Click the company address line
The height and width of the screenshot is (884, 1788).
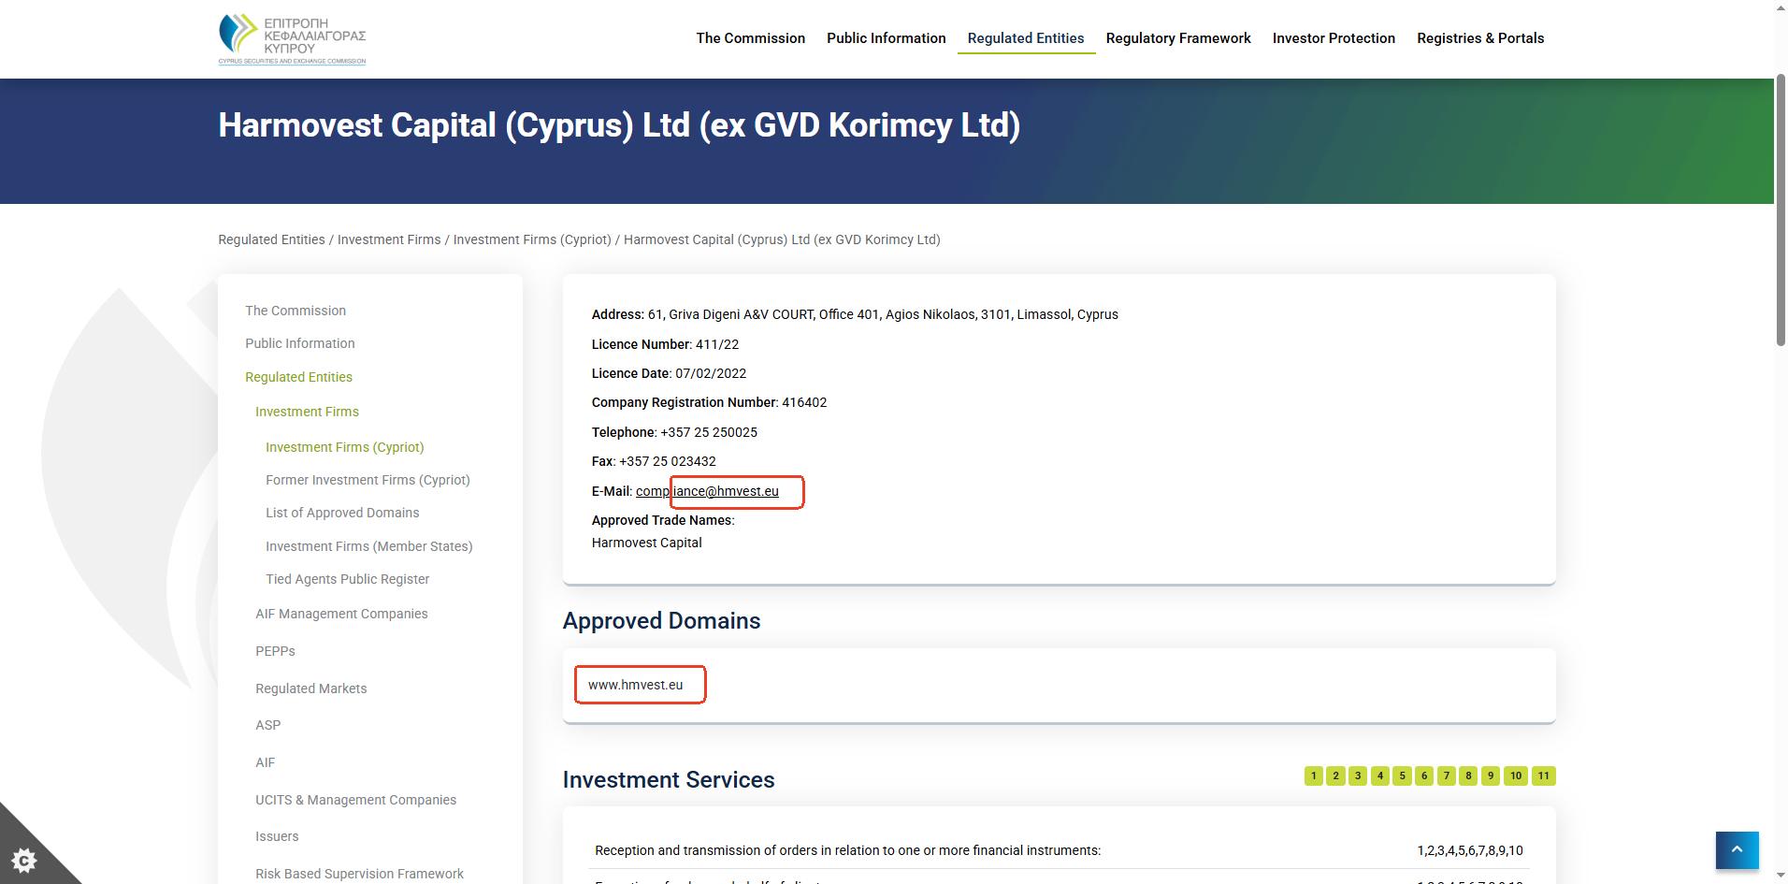(x=855, y=314)
